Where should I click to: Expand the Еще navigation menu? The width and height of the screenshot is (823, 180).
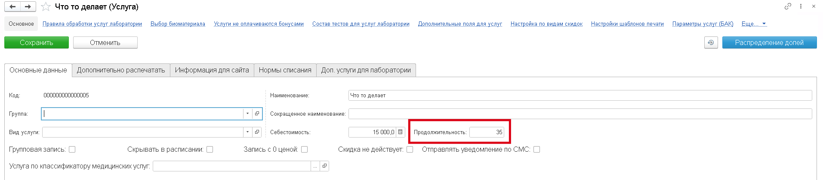click(x=754, y=24)
